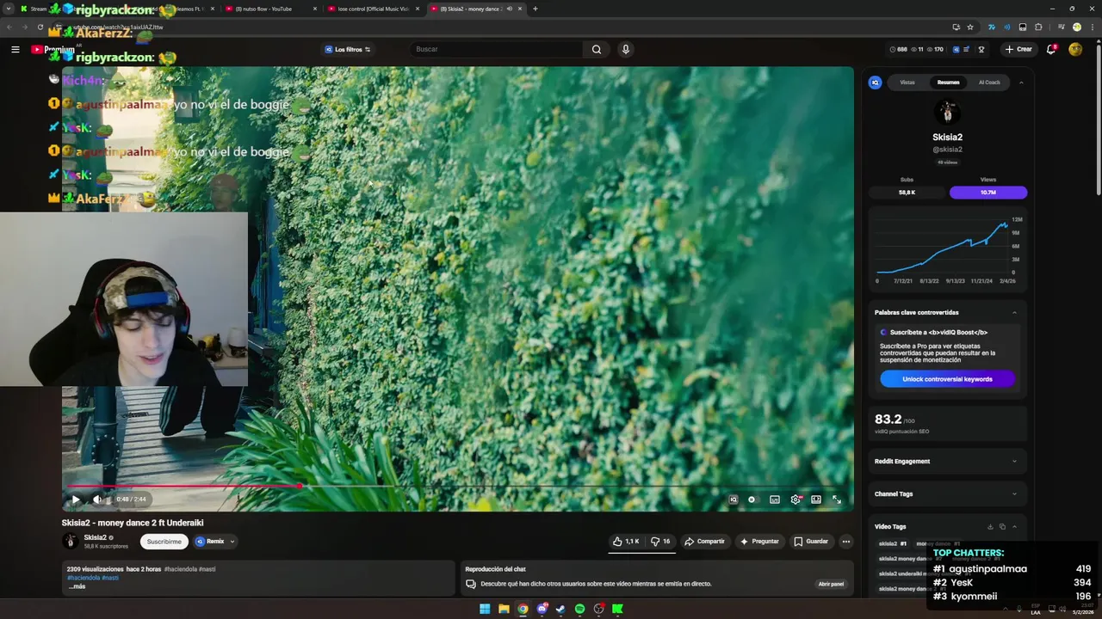The height and width of the screenshot is (619, 1102).
Task: Collapse the Video Tags section
Action: click(1014, 527)
